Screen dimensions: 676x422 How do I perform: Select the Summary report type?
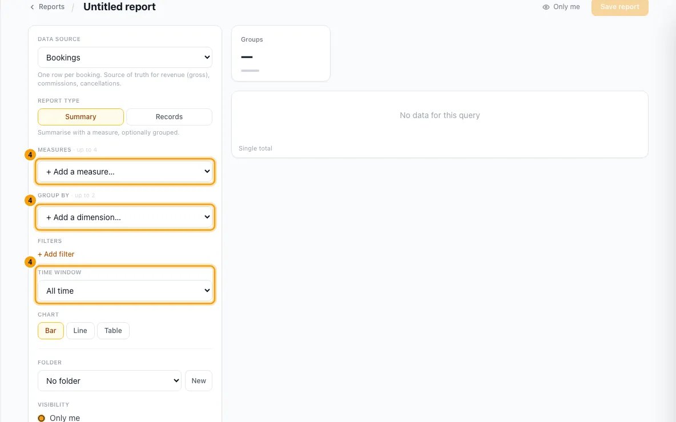coord(81,117)
